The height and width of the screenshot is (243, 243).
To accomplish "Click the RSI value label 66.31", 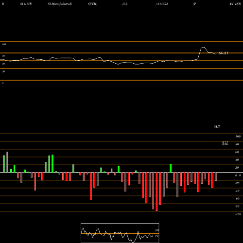I will [x=223, y=53].
